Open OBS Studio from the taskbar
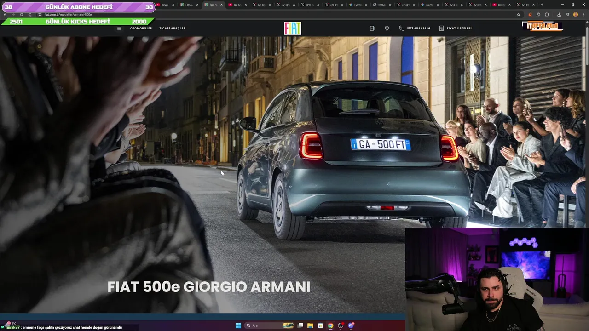The width and height of the screenshot is (589, 331). (x=341, y=325)
